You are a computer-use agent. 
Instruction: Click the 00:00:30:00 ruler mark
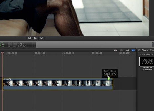pyautogui.click(x=69, y=53)
